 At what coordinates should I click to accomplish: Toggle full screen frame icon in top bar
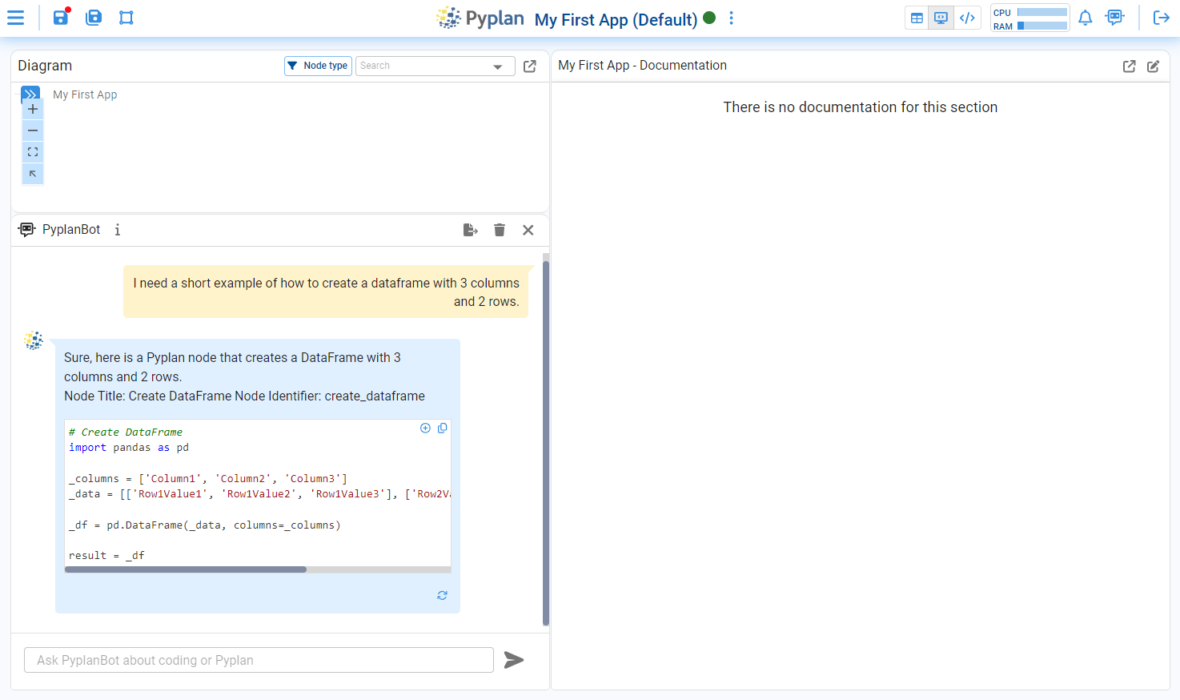pos(126,18)
